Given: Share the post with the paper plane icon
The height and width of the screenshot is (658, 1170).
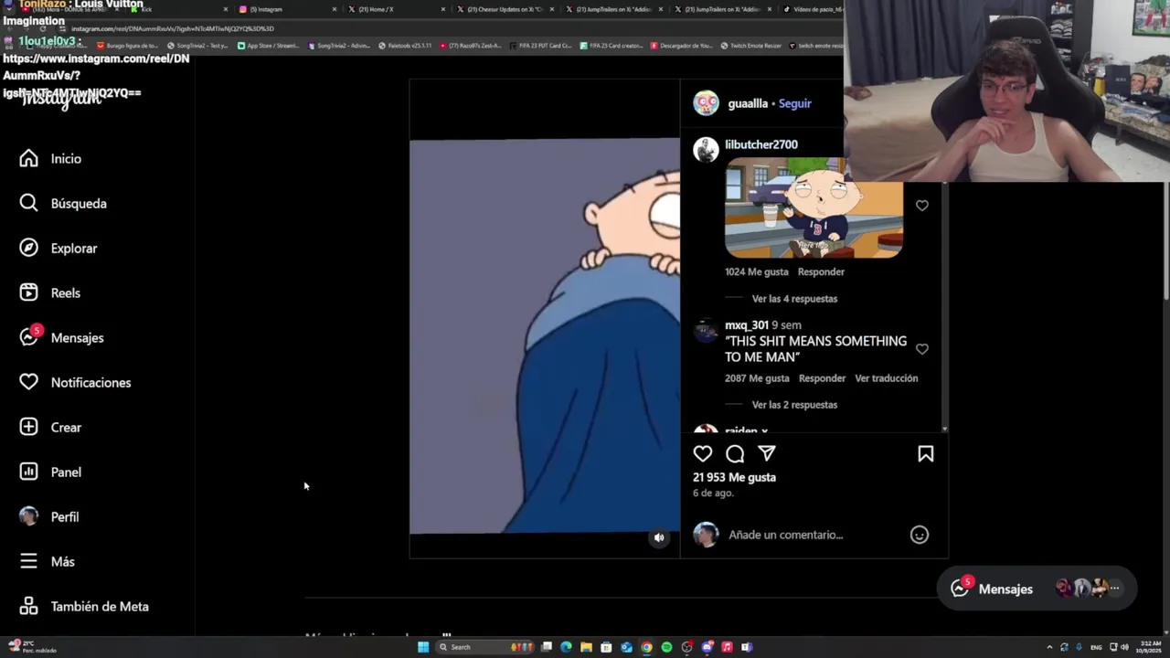Looking at the screenshot, I should pyautogui.click(x=767, y=453).
